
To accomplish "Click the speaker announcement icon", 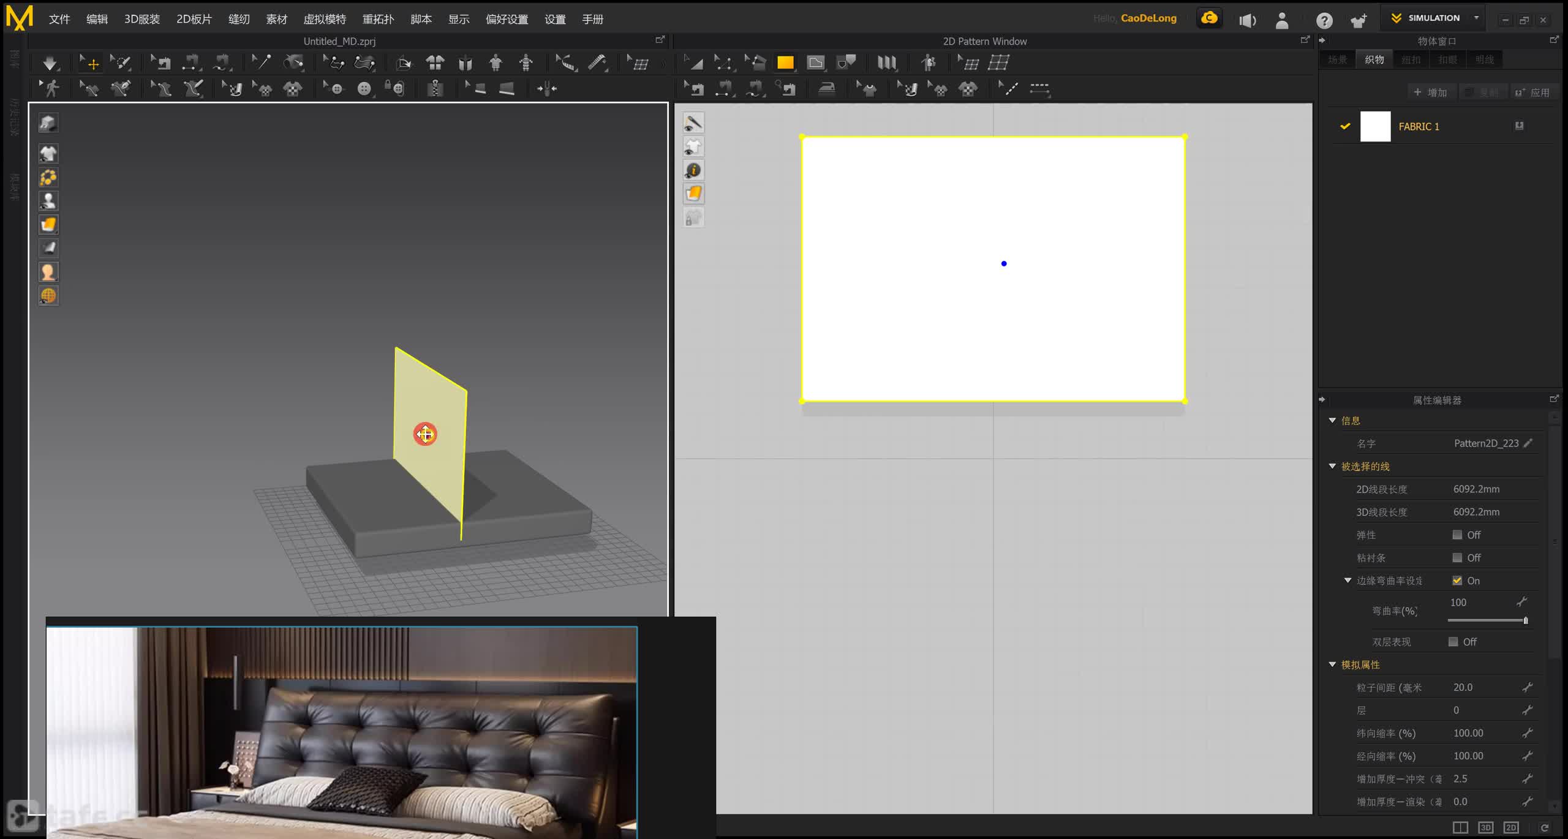I will click(x=1247, y=21).
